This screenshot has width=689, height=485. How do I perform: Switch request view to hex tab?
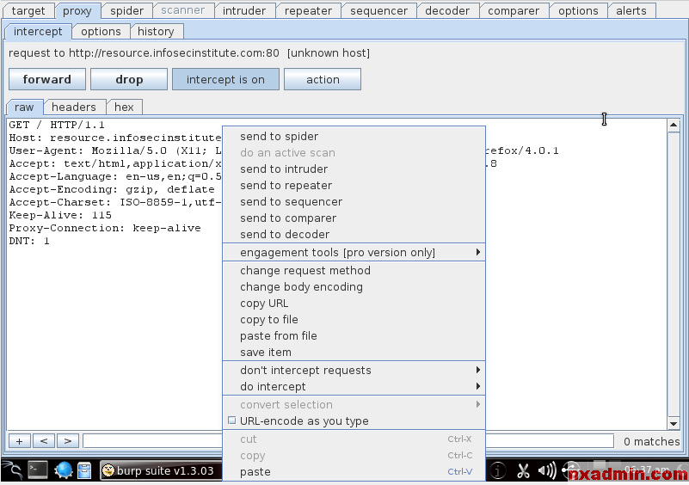pos(124,107)
